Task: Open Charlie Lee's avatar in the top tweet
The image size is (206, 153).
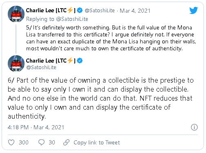Action: tap(16, 14)
